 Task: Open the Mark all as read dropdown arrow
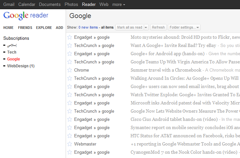[146, 27]
